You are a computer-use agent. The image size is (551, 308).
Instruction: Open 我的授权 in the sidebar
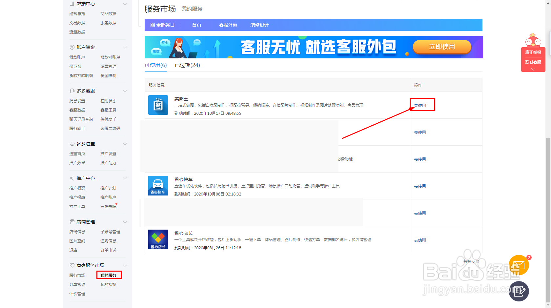coord(108,284)
